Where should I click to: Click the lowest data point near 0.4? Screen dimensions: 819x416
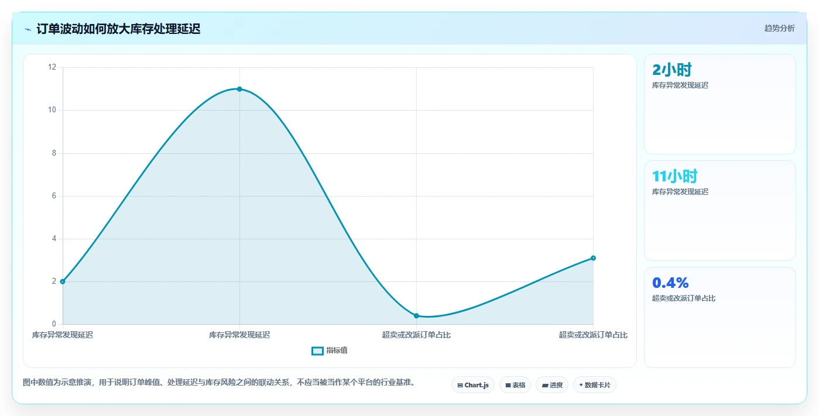(416, 316)
